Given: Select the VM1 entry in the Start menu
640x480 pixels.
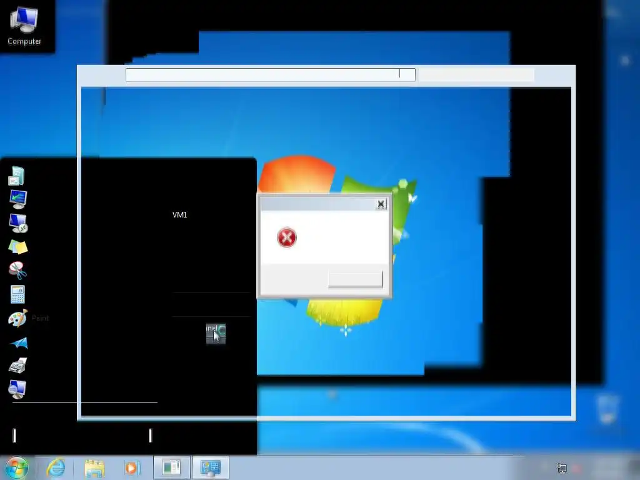Looking at the screenshot, I should (x=179, y=215).
